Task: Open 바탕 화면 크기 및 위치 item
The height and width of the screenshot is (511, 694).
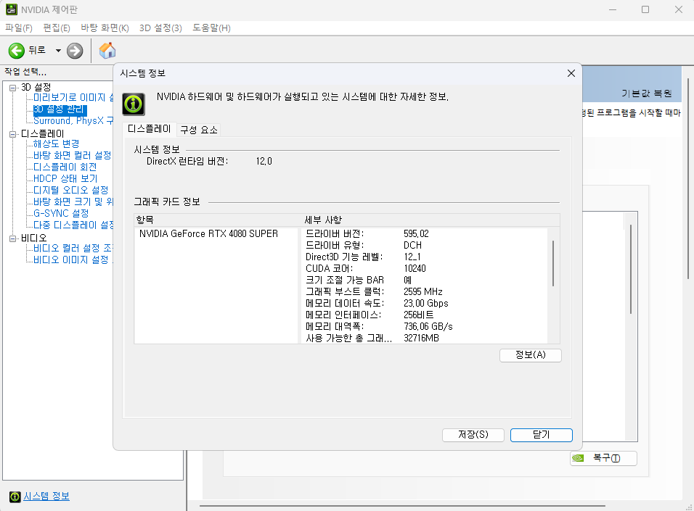Action: 73,202
